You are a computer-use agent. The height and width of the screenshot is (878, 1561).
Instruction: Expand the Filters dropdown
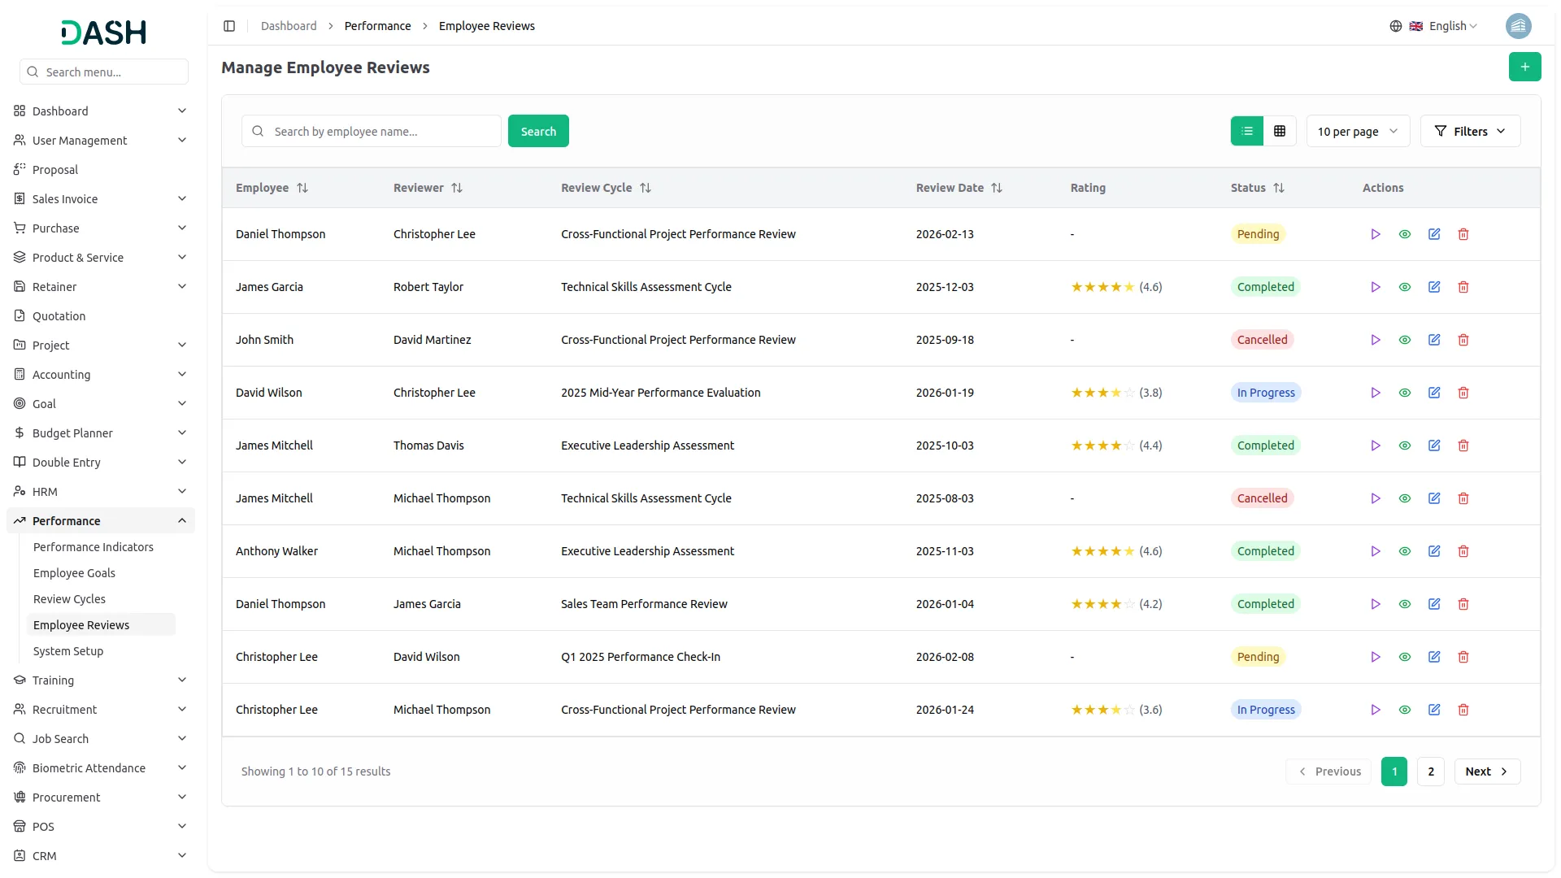click(1469, 131)
